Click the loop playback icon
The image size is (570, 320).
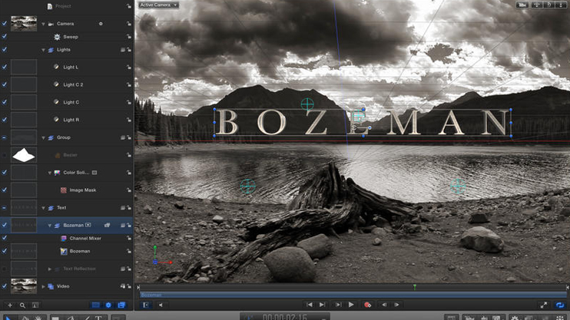coord(560,305)
